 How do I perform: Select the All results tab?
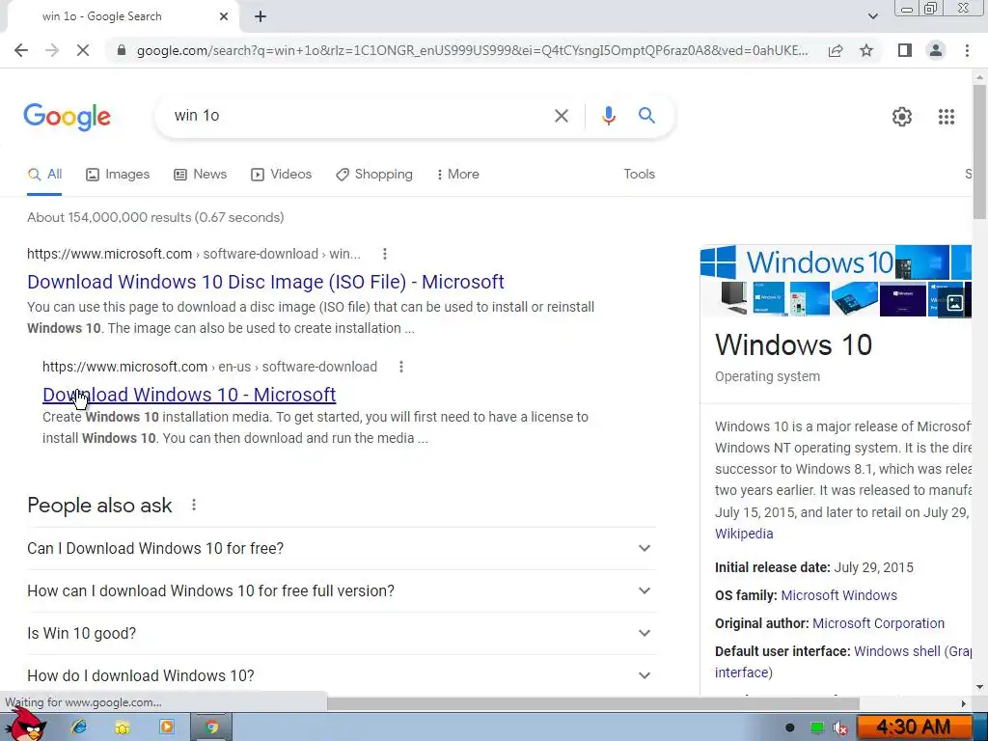pos(44,175)
